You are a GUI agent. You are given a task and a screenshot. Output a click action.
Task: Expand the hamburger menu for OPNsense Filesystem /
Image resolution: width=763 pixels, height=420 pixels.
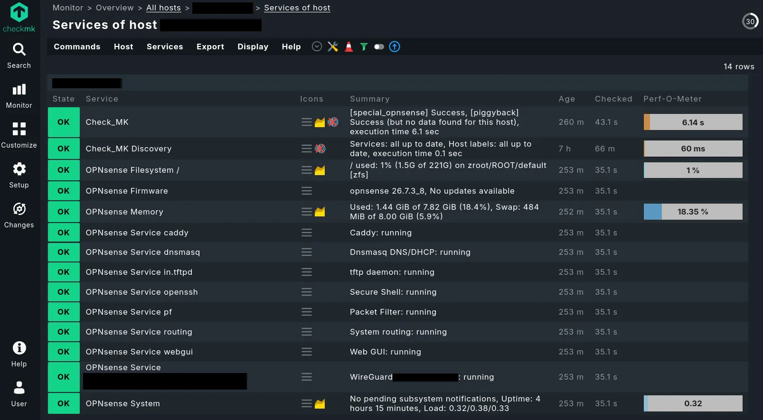[307, 170]
